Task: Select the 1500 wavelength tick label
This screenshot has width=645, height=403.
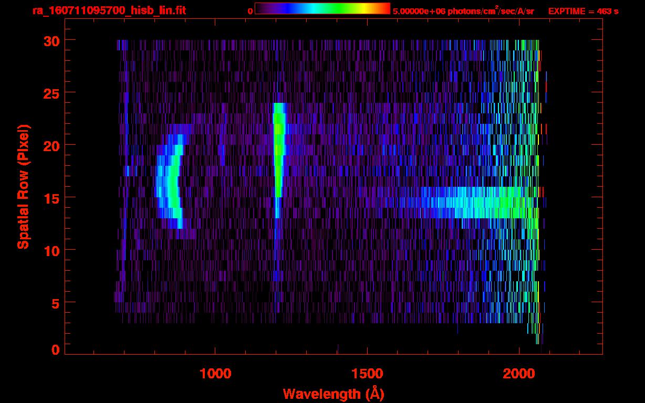Action: (367, 373)
